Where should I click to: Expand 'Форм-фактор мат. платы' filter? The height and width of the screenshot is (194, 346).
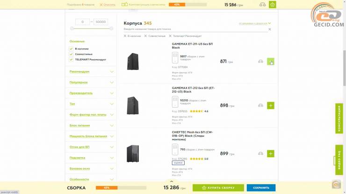[91, 115]
